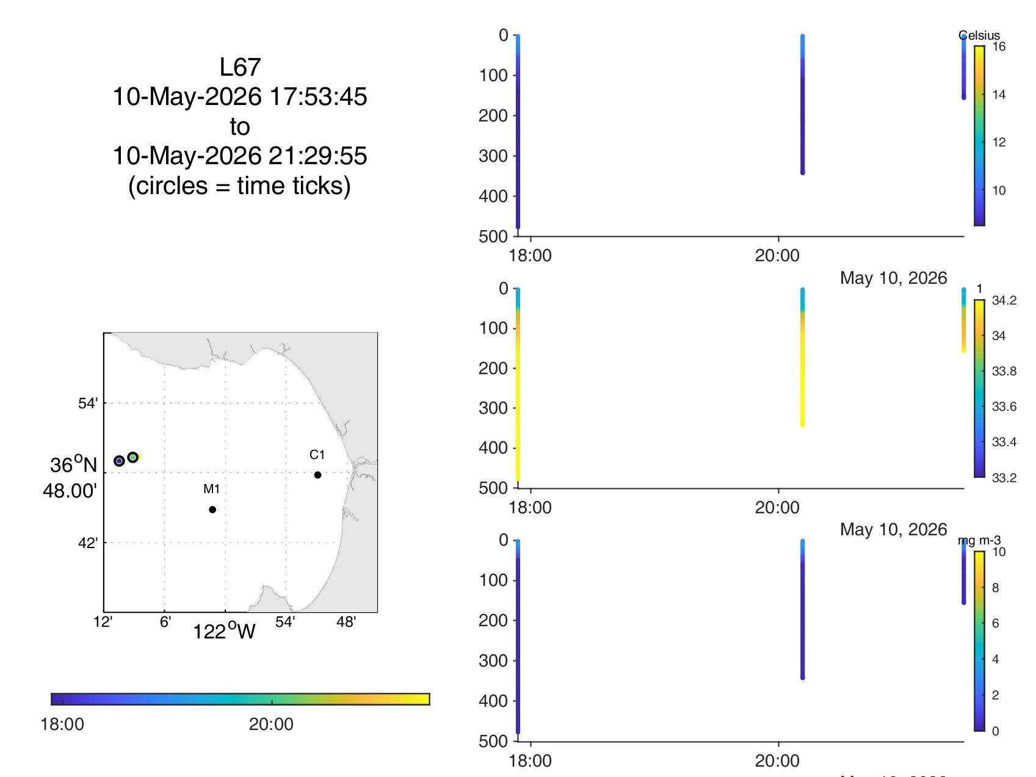
Task: Click the M1 mooring marker dot
Action: [x=212, y=510]
